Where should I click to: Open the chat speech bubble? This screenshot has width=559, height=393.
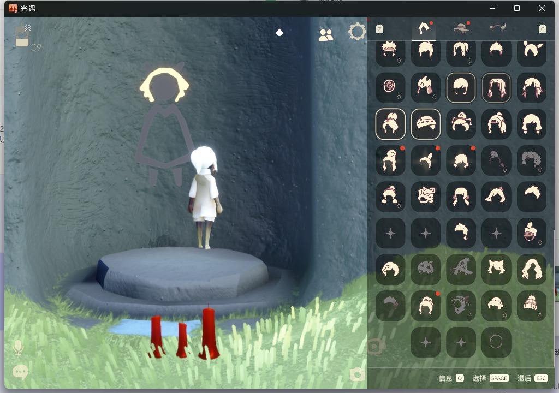coord(20,372)
